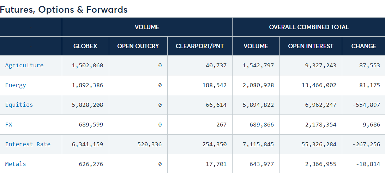Select FX change value -9,686
This screenshot has height=173, width=385.
[x=369, y=125]
